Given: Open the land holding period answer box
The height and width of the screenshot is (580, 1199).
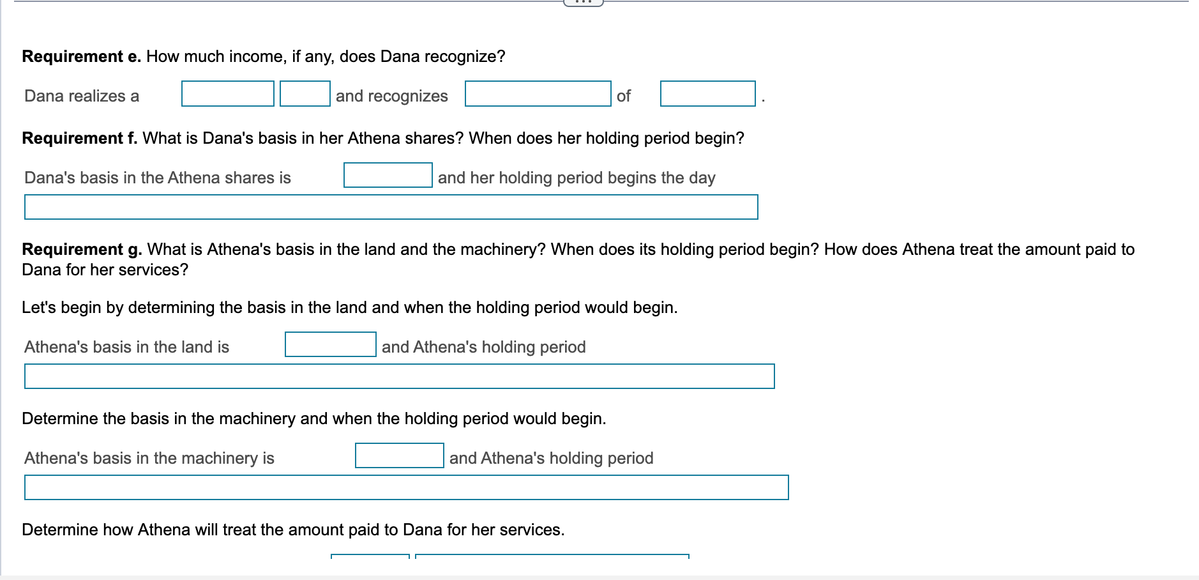Looking at the screenshot, I should point(399,376).
